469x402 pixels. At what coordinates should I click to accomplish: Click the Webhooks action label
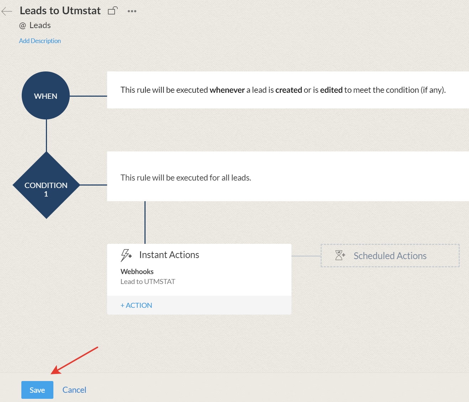point(137,271)
